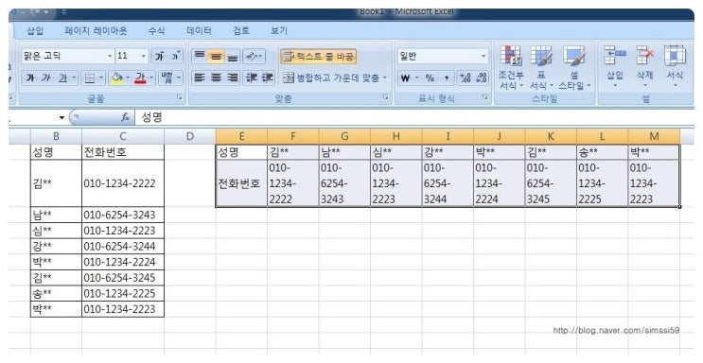Align text left
The image size is (703, 363).
200,78
